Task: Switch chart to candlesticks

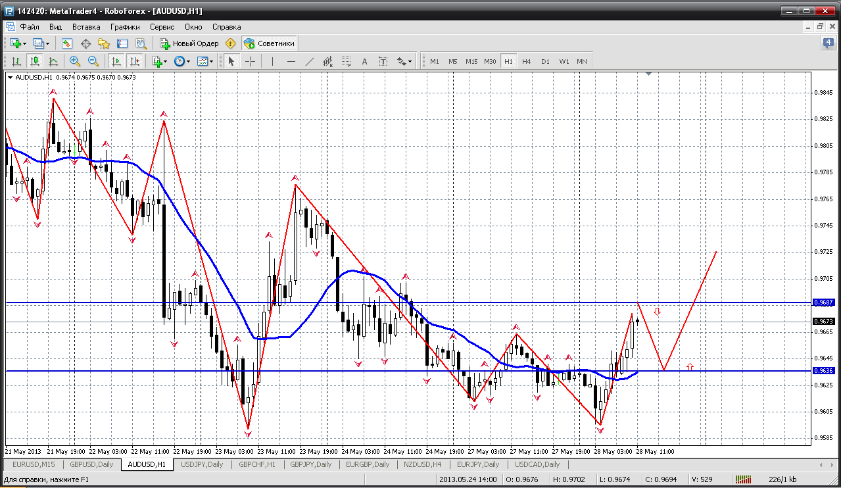Action: [x=35, y=61]
